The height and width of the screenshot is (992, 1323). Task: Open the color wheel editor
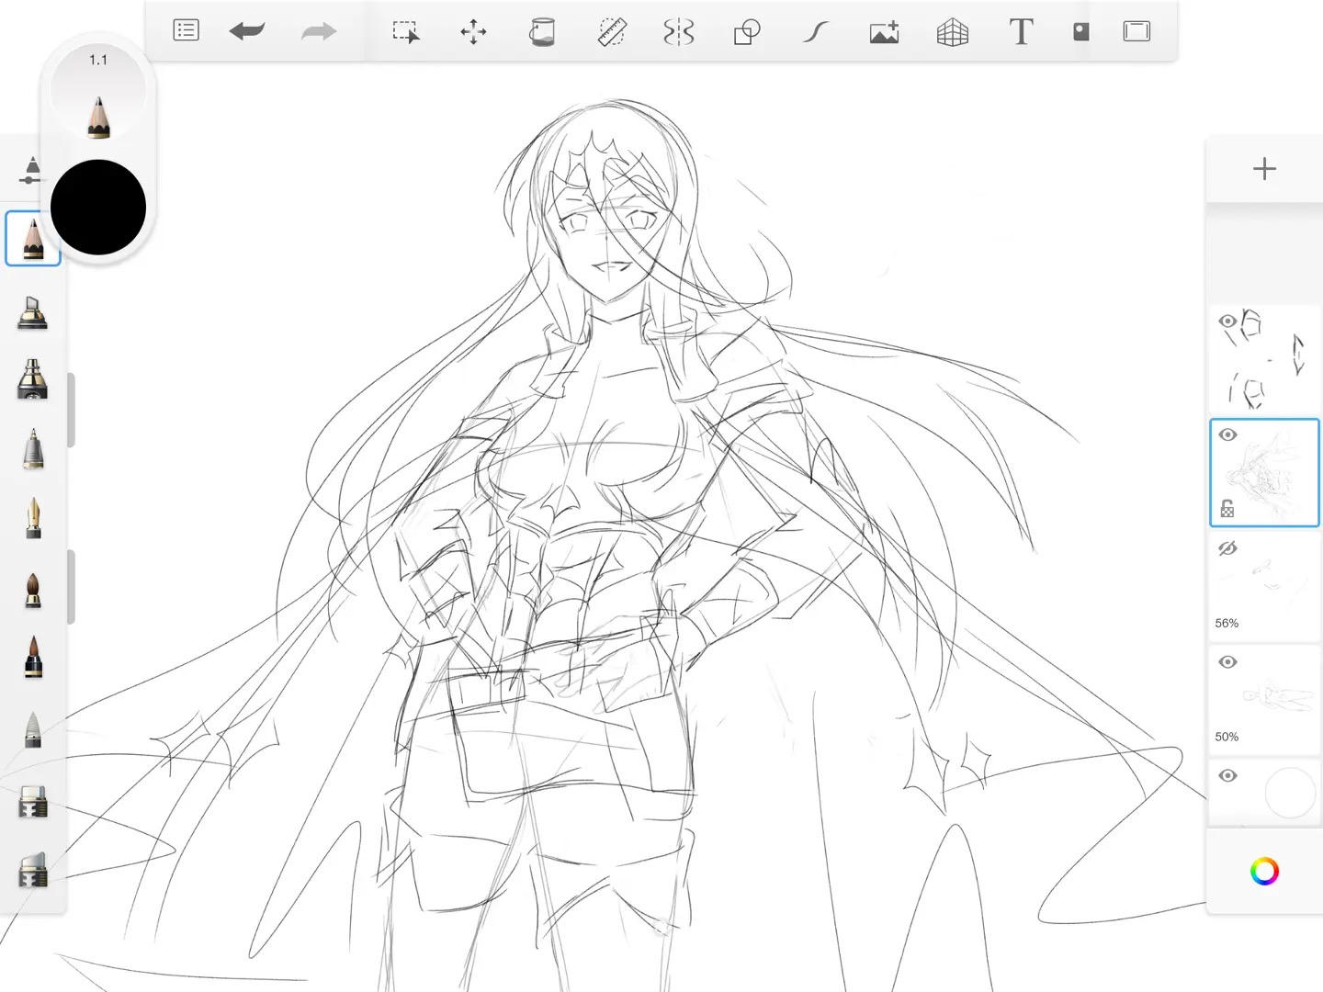(x=1264, y=872)
